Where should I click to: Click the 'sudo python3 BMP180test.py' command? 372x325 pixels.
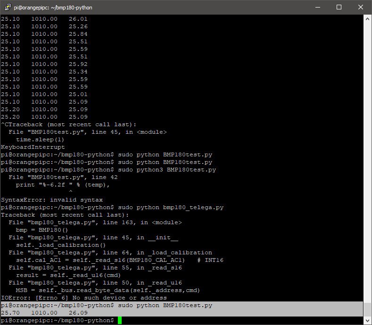pyautogui.click(x=167, y=170)
